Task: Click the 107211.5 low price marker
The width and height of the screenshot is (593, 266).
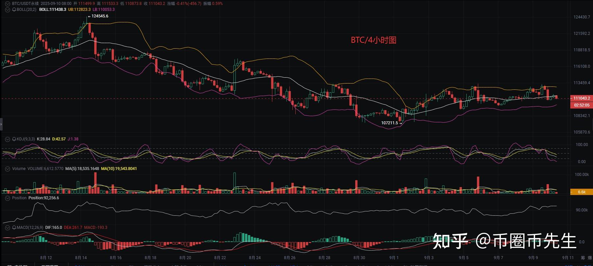Action: 389,123
